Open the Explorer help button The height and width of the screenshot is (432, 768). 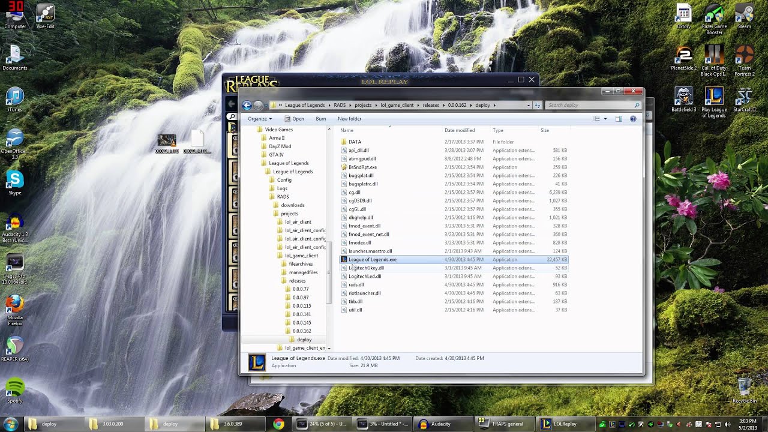click(x=633, y=119)
